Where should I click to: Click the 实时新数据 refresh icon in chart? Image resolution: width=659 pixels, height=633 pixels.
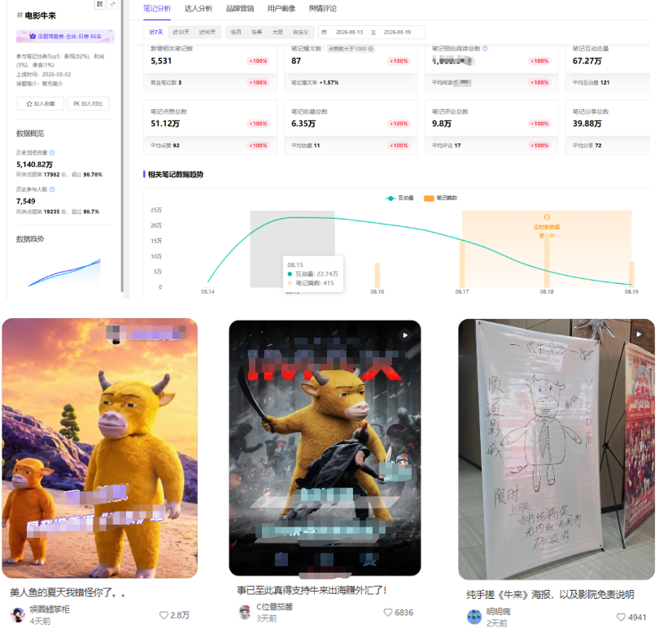pyautogui.click(x=547, y=217)
